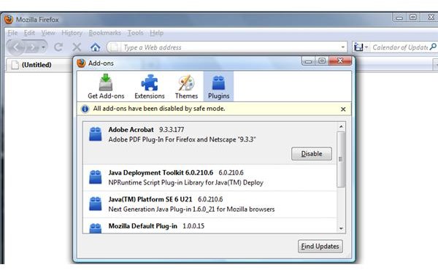The height and width of the screenshot is (270, 438).
Task: Click the plugin list scrollbar thumb
Action: [x=341, y=159]
